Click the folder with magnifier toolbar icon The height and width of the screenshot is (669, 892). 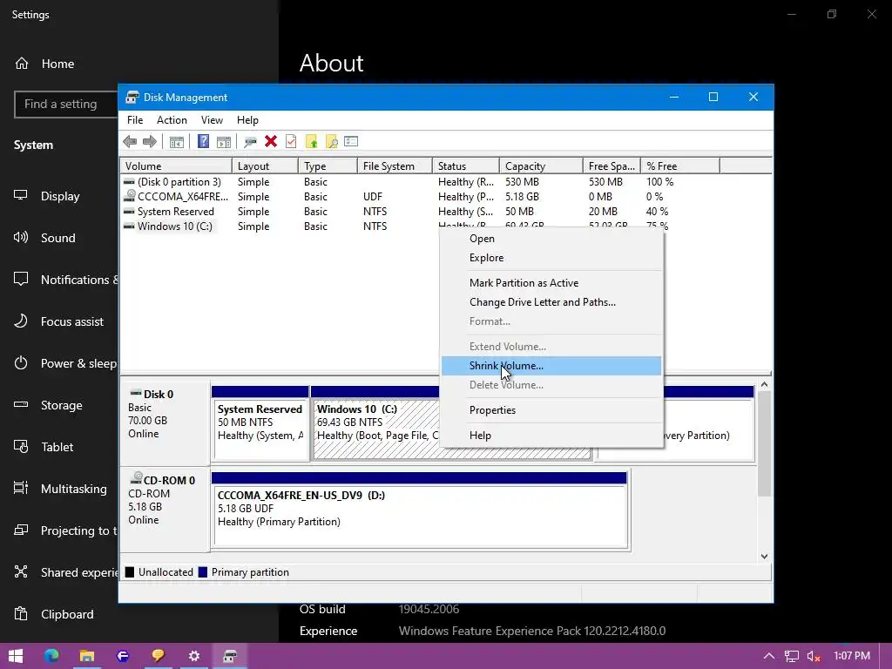tap(331, 141)
